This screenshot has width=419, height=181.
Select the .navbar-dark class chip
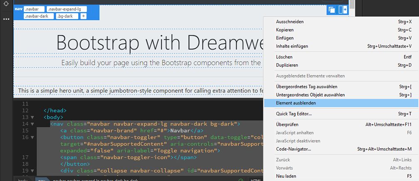(39, 16)
